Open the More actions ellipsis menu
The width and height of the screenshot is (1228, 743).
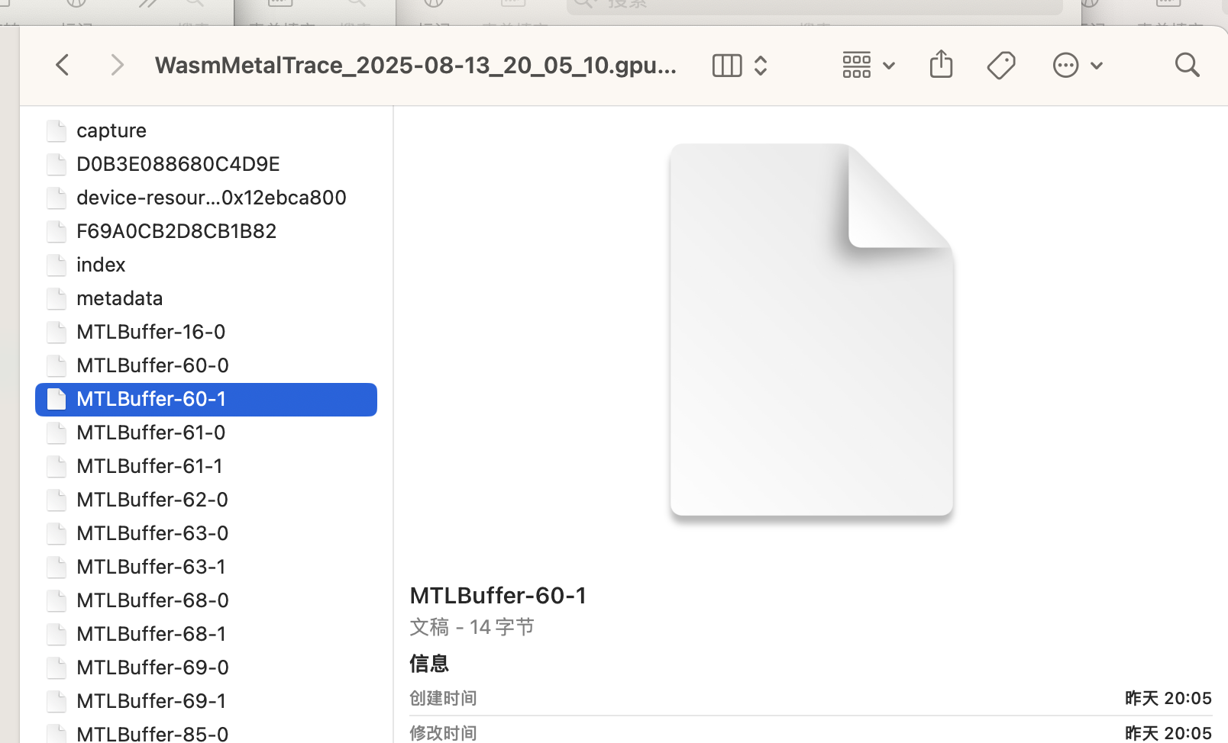[1065, 66]
